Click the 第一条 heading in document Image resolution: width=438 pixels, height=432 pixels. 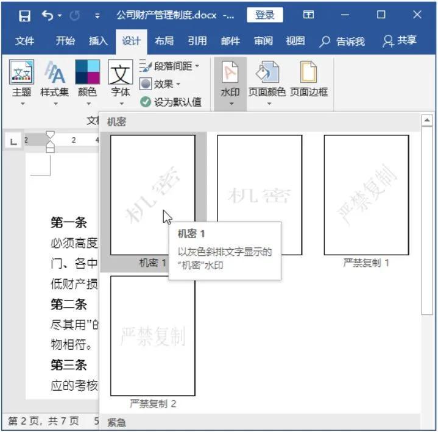coord(69,222)
